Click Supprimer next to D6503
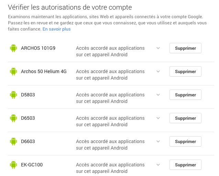The width and height of the screenshot is (219, 176). coord(185,118)
